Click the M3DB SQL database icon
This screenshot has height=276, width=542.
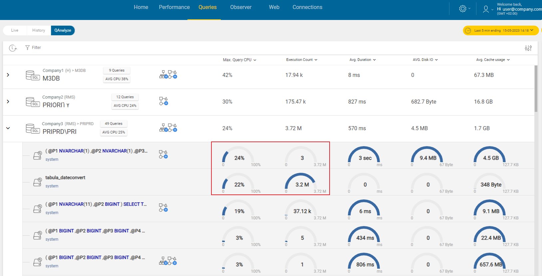[x=33, y=75]
